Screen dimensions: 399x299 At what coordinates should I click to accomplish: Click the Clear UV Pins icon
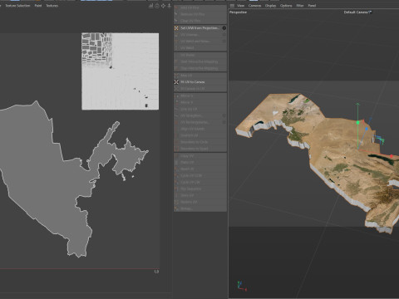176,21
